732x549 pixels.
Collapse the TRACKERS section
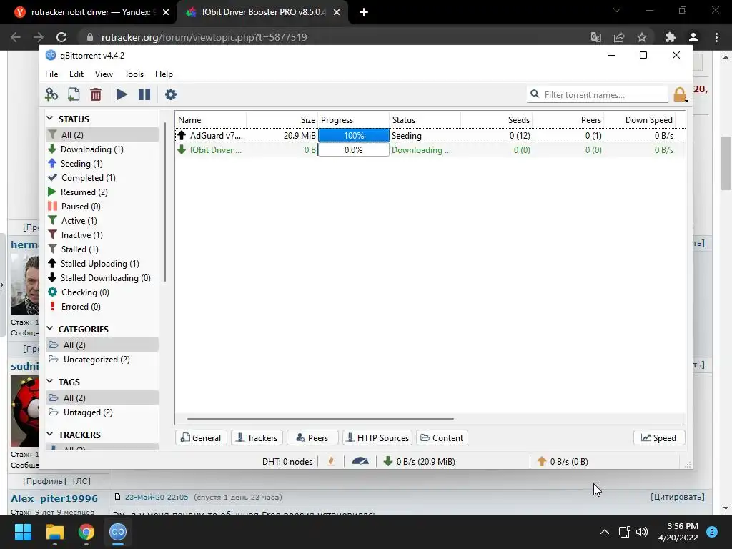click(x=50, y=434)
